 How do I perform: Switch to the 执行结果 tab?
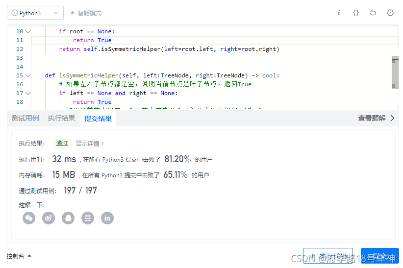click(61, 118)
